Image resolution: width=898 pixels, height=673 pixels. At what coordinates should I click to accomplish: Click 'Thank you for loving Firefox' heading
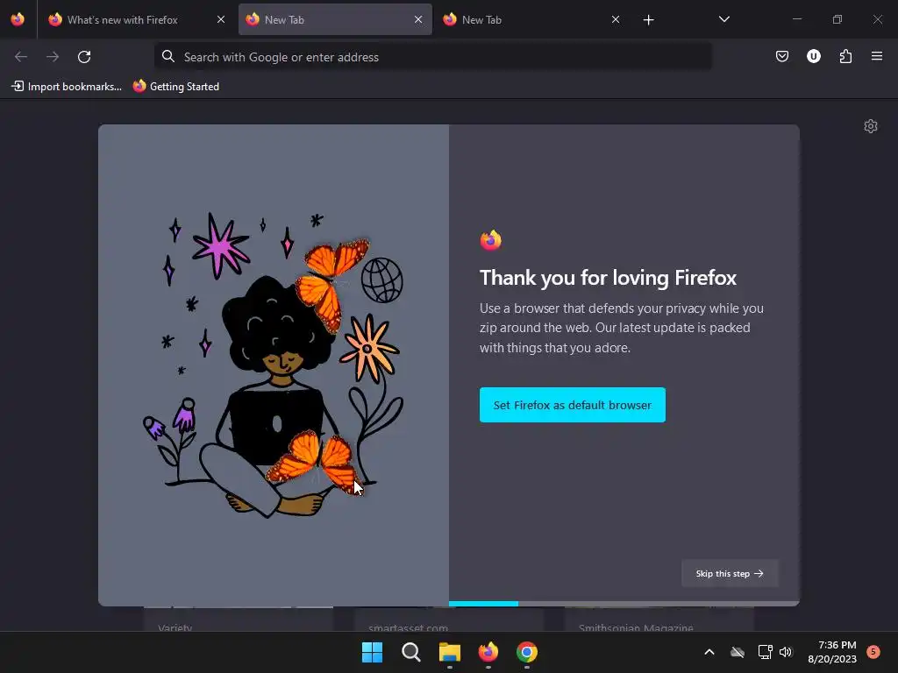pyautogui.click(x=608, y=278)
